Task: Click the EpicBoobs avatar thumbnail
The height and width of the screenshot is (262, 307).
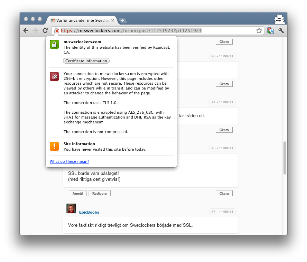Action: point(71,208)
